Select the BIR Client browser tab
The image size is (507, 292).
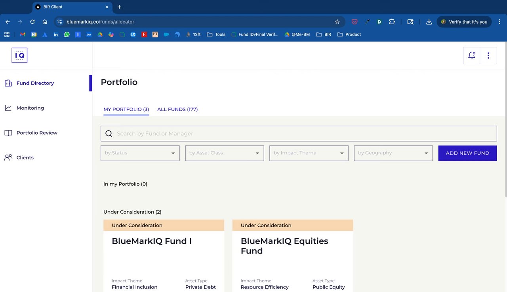71,7
